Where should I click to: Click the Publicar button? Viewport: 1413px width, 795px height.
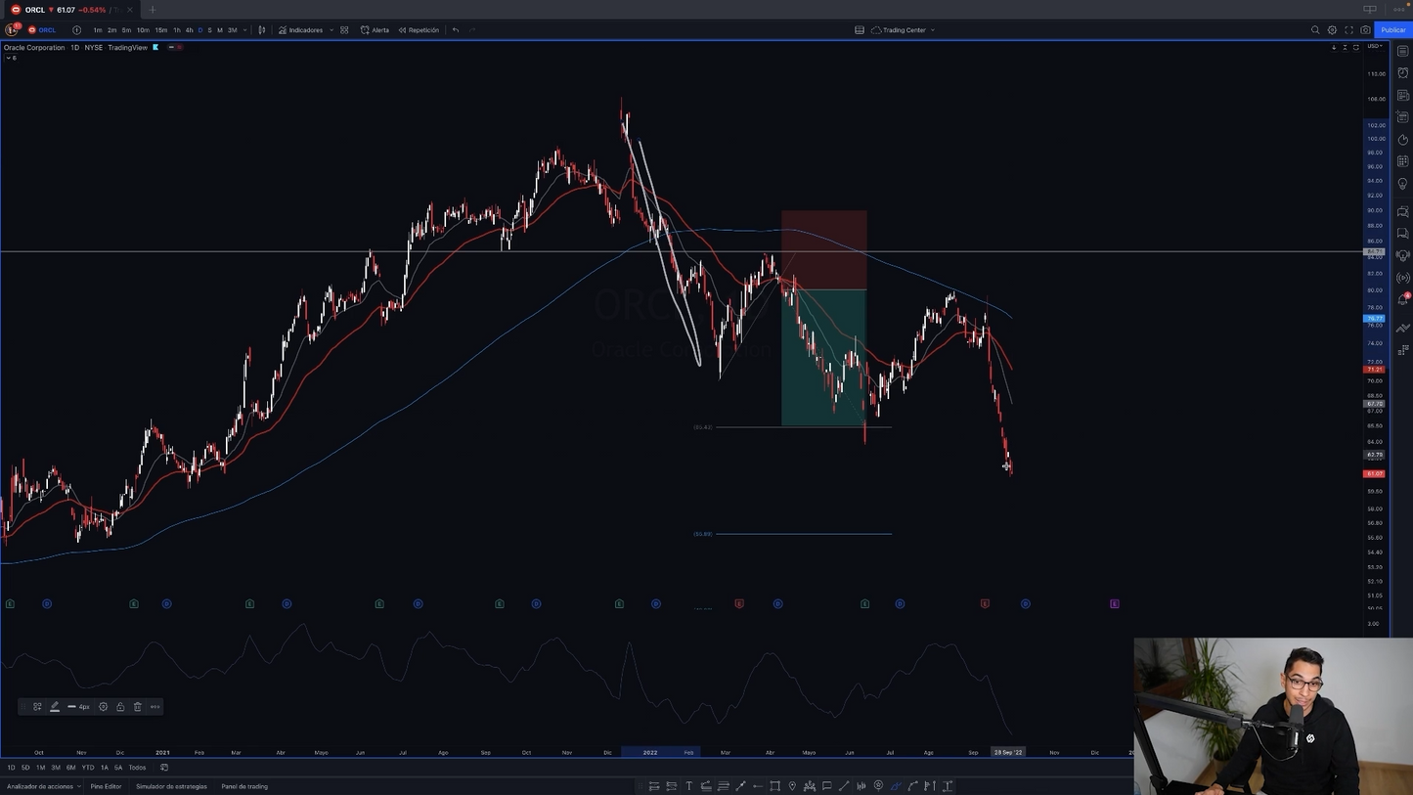pos(1393,30)
